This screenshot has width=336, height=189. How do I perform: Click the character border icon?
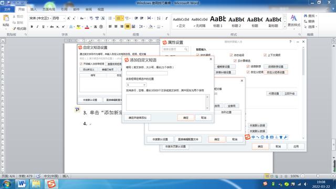pyautogui.click(x=103, y=18)
